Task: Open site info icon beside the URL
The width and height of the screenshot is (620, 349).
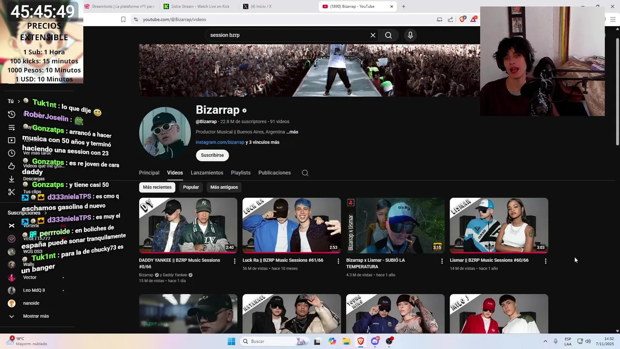Action: tap(136, 19)
